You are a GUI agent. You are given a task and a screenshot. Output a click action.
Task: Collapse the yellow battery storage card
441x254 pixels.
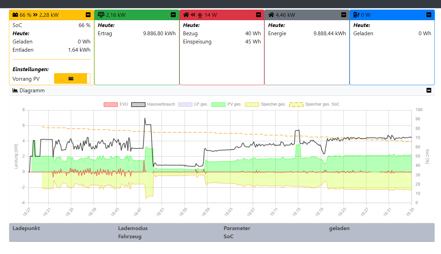coord(88,15)
